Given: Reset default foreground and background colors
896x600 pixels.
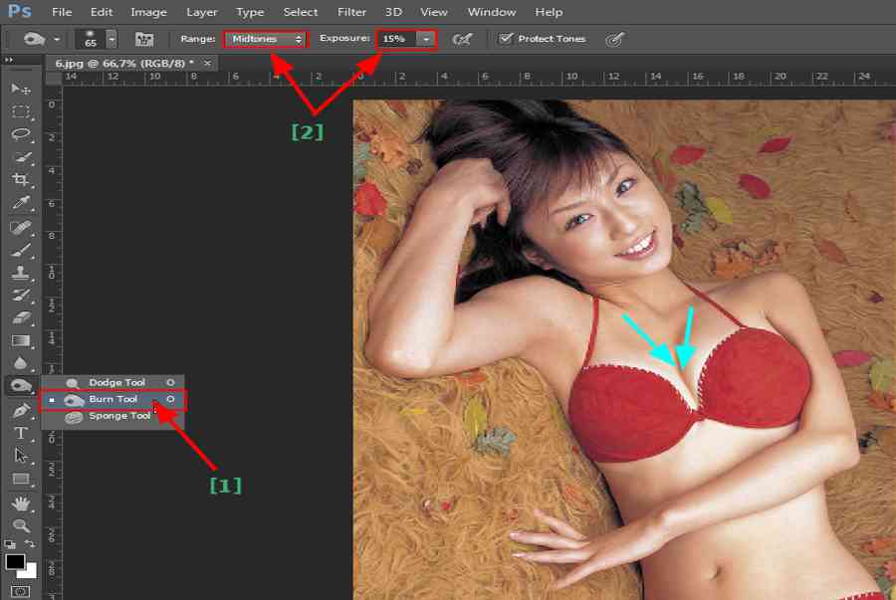Looking at the screenshot, I should 10,544.
